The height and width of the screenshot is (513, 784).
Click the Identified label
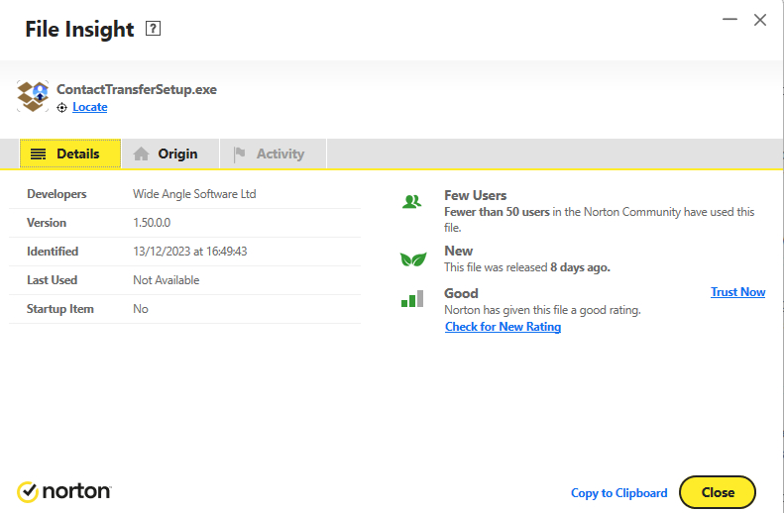pyautogui.click(x=53, y=252)
